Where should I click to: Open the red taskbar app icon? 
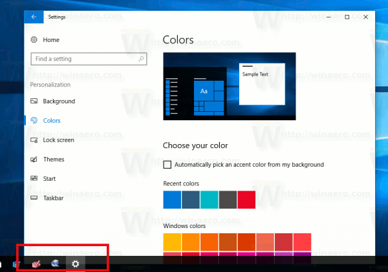coord(36,264)
